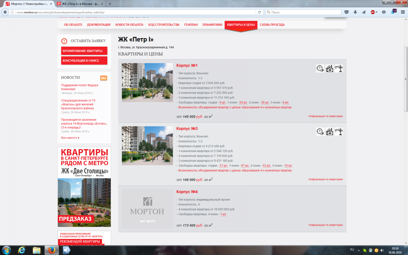The width and height of the screenshot is (408, 255).
Task: Click the 31 шт. studio link in Корпус №3
Action: pyautogui.click(x=224, y=166)
